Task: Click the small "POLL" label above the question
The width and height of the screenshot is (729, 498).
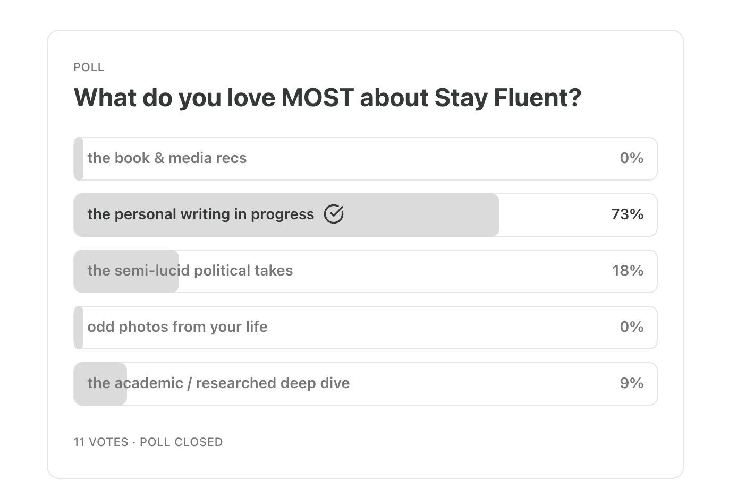Action: tap(89, 67)
